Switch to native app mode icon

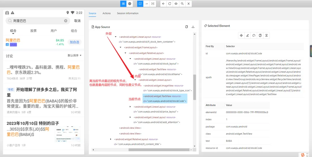123,3
